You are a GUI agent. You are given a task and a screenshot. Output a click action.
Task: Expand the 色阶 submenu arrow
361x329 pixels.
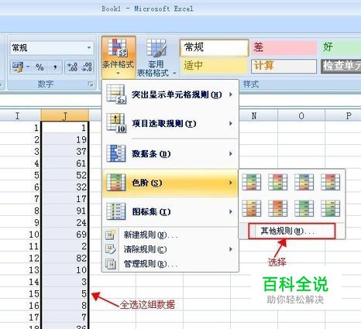(x=231, y=183)
